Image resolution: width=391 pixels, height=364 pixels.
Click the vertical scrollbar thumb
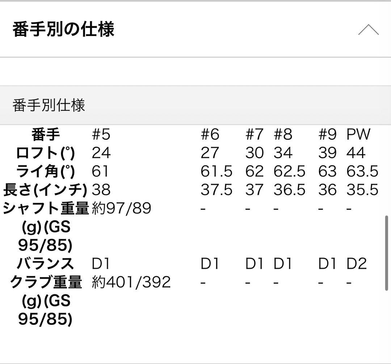click(x=387, y=253)
